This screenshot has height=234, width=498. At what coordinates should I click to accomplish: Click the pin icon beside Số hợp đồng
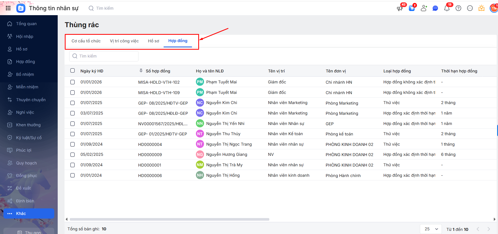click(141, 71)
